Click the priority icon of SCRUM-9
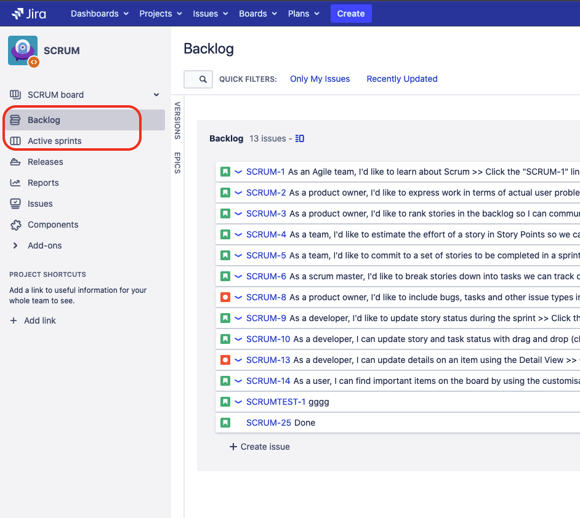 pos(238,317)
